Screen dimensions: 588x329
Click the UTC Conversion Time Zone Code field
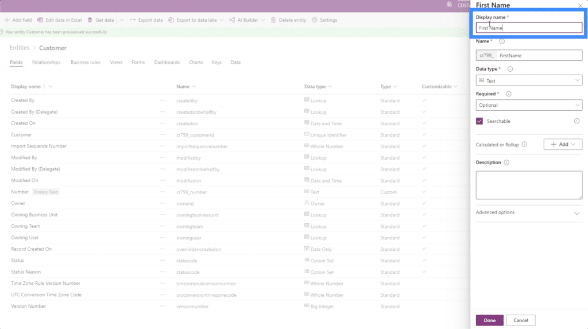46,295
